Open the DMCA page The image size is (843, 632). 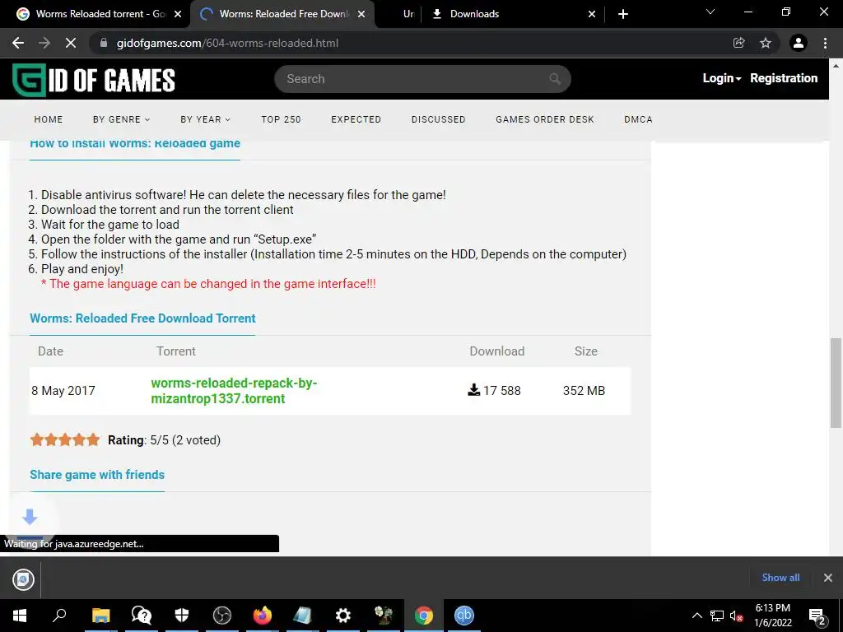pos(638,119)
